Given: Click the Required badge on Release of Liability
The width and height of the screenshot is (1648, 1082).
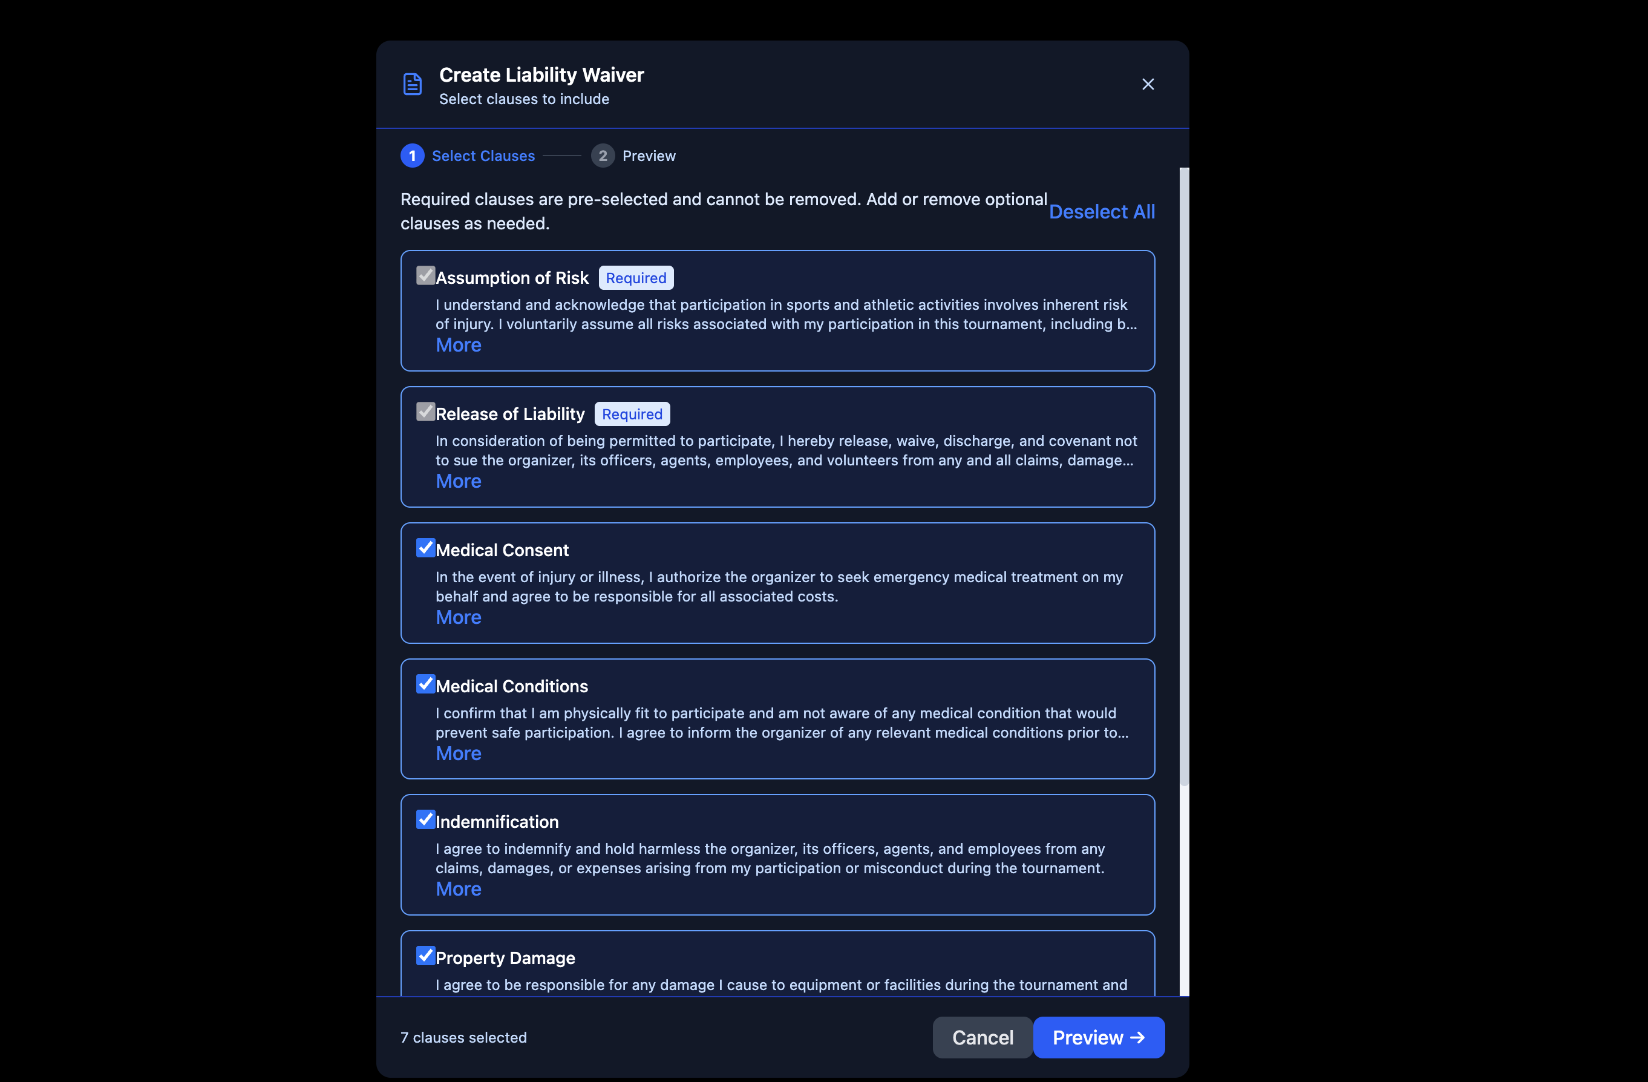Looking at the screenshot, I should 632,415.
